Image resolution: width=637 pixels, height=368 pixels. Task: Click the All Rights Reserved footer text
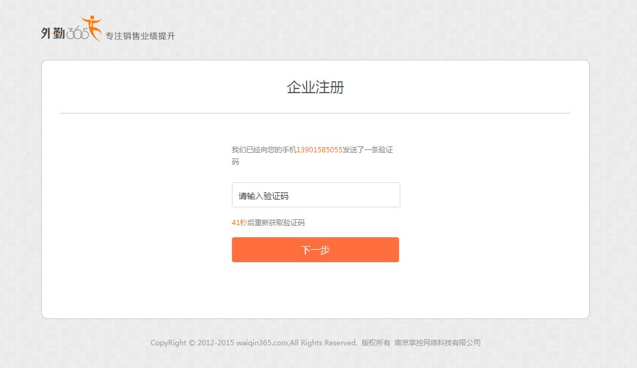coord(323,343)
